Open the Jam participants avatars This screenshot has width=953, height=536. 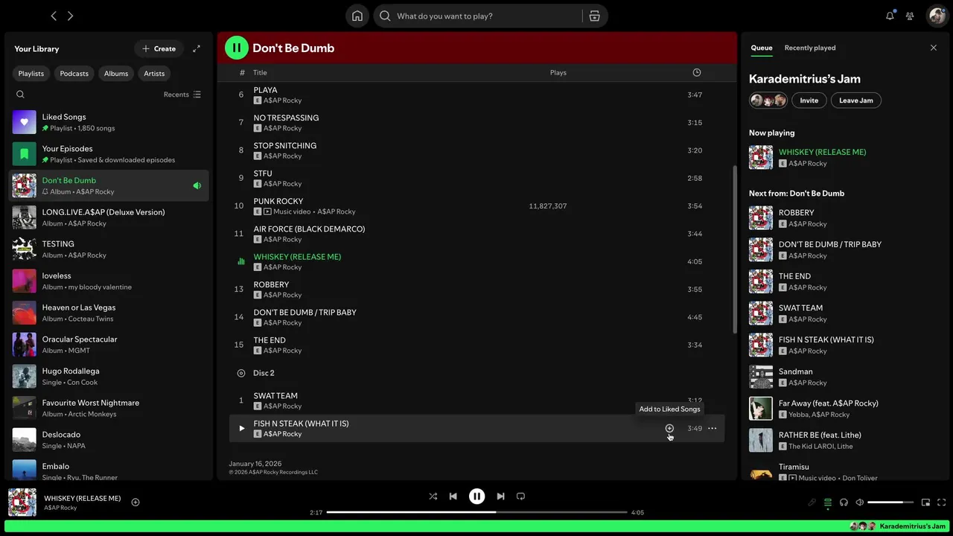click(768, 100)
